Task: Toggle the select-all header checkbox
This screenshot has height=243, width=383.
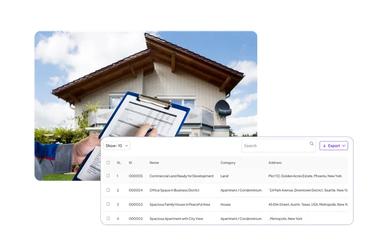Action: click(109, 162)
